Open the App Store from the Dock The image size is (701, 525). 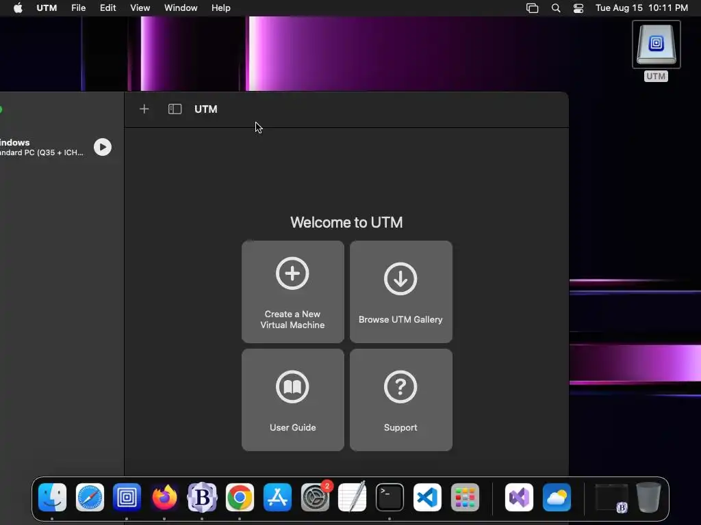click(277, 497)
